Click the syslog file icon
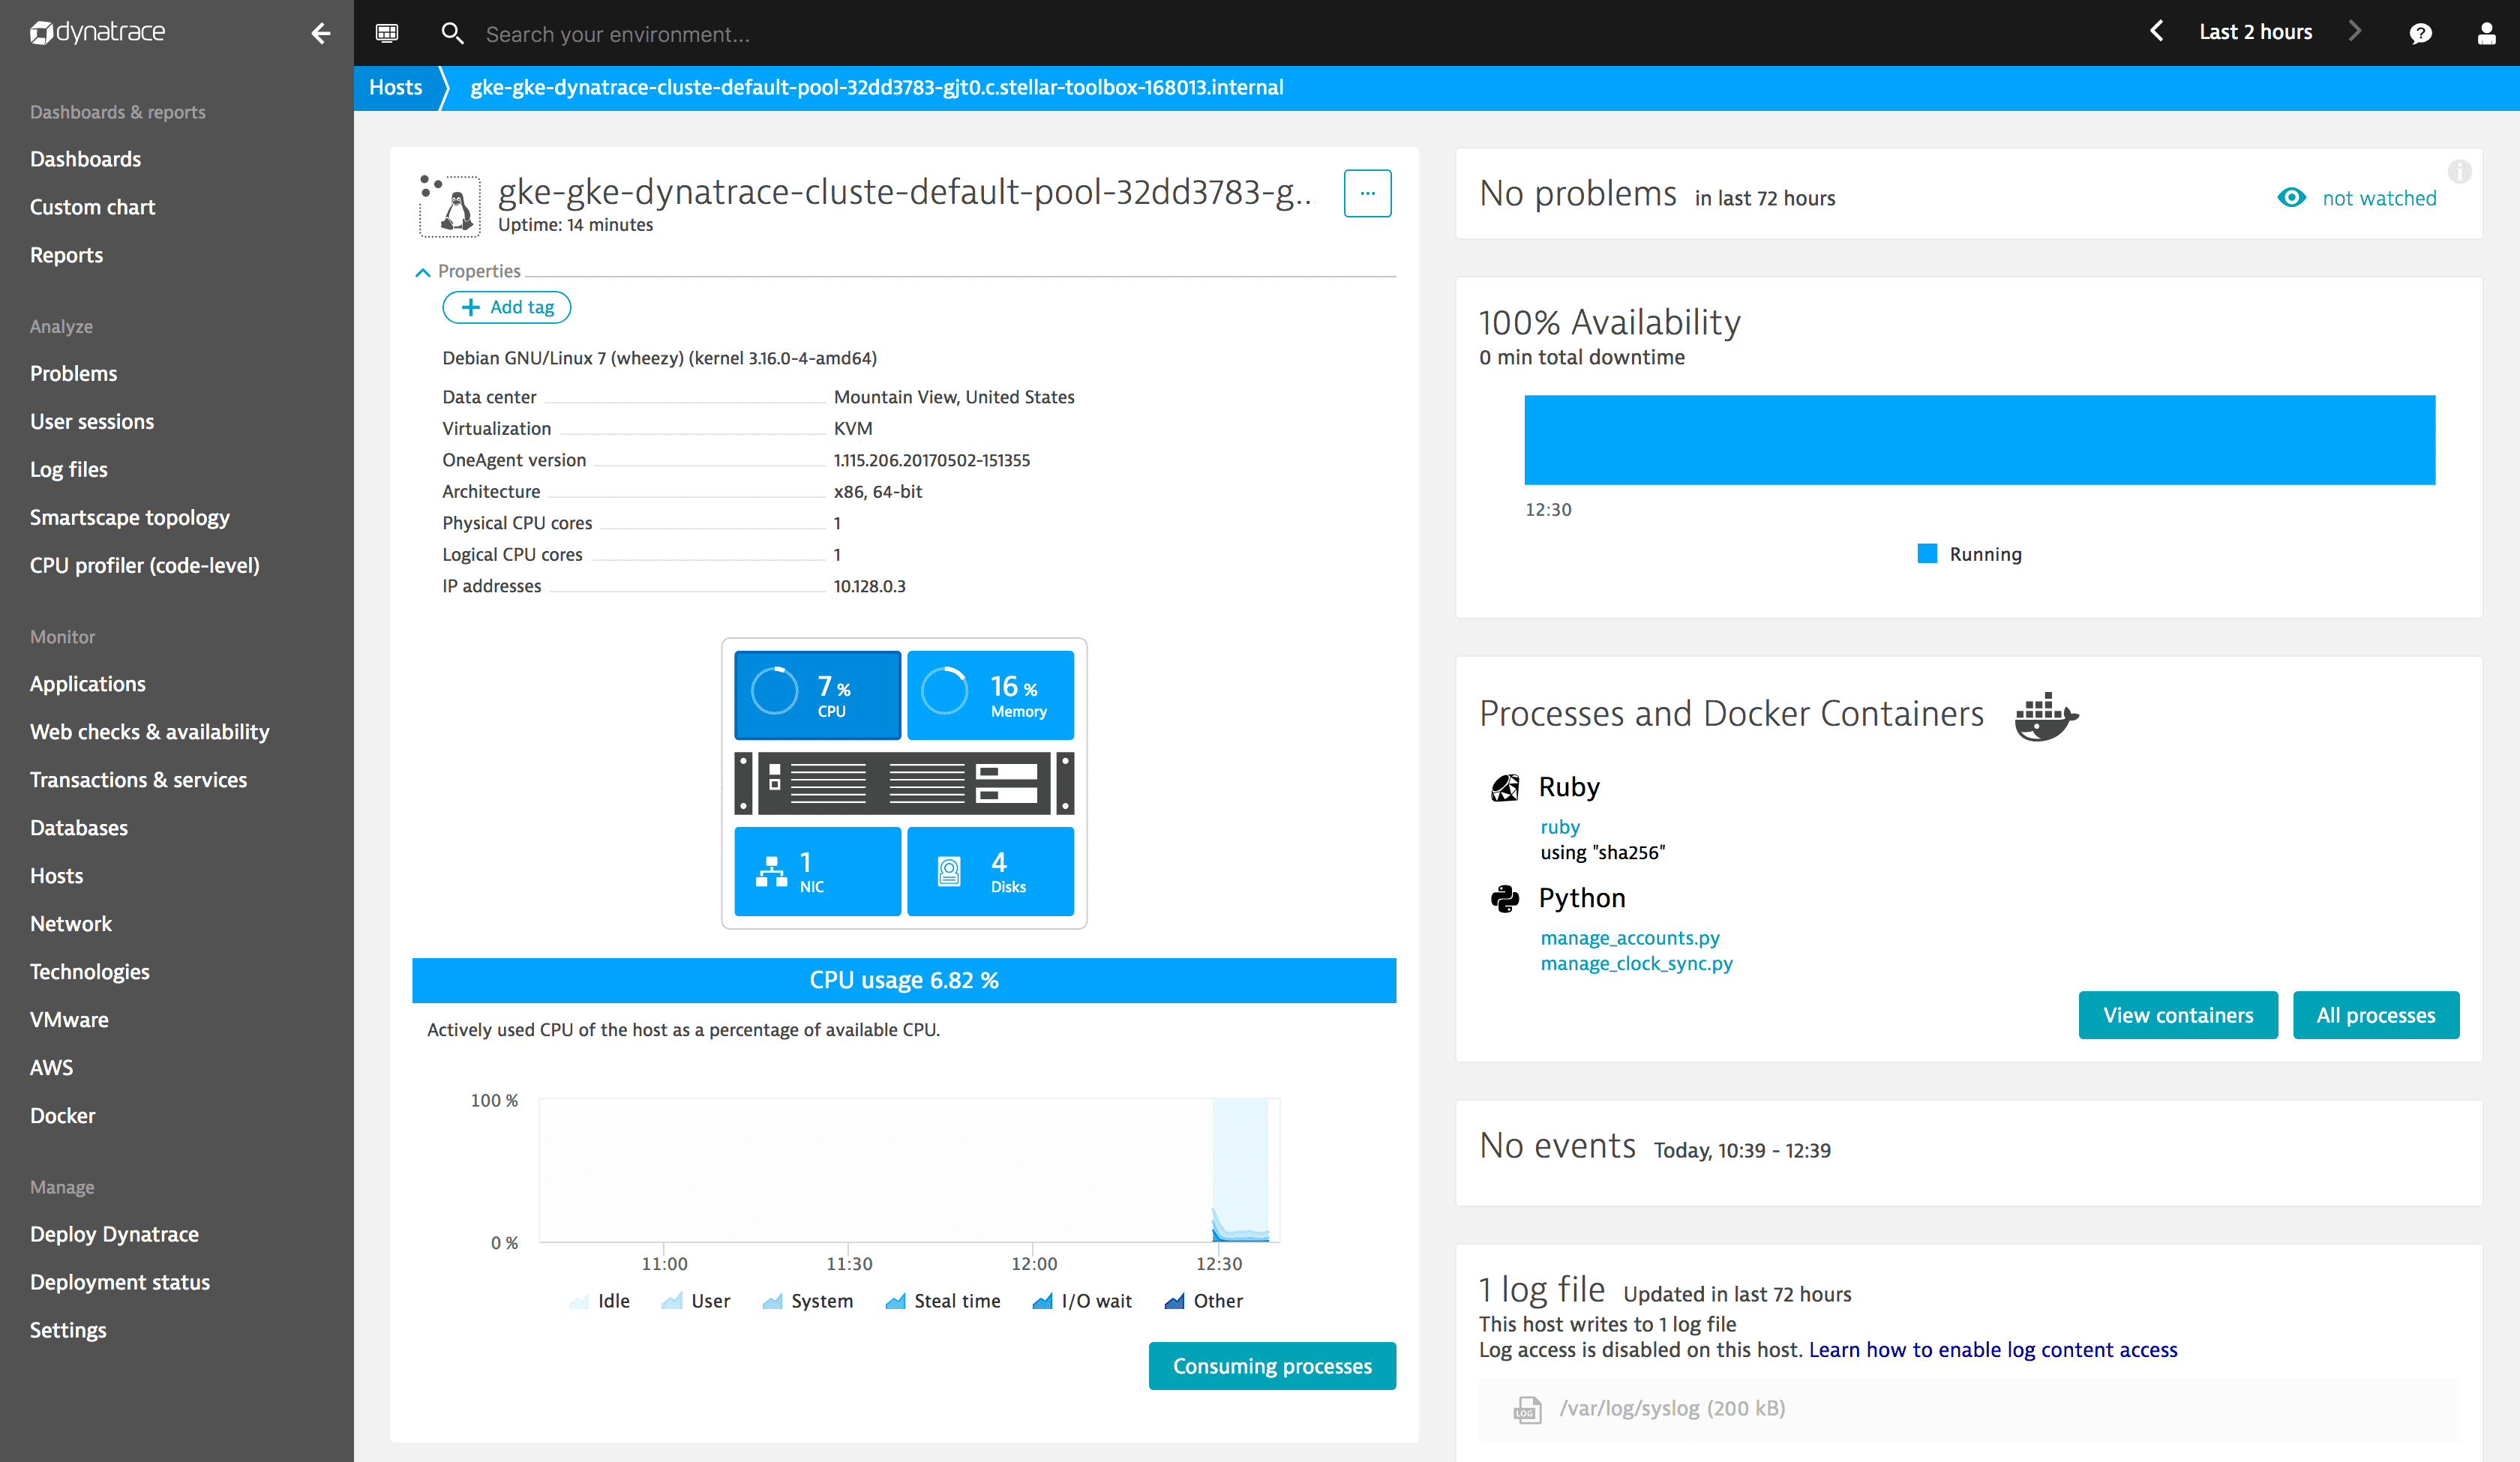 pos(1526,1409)
